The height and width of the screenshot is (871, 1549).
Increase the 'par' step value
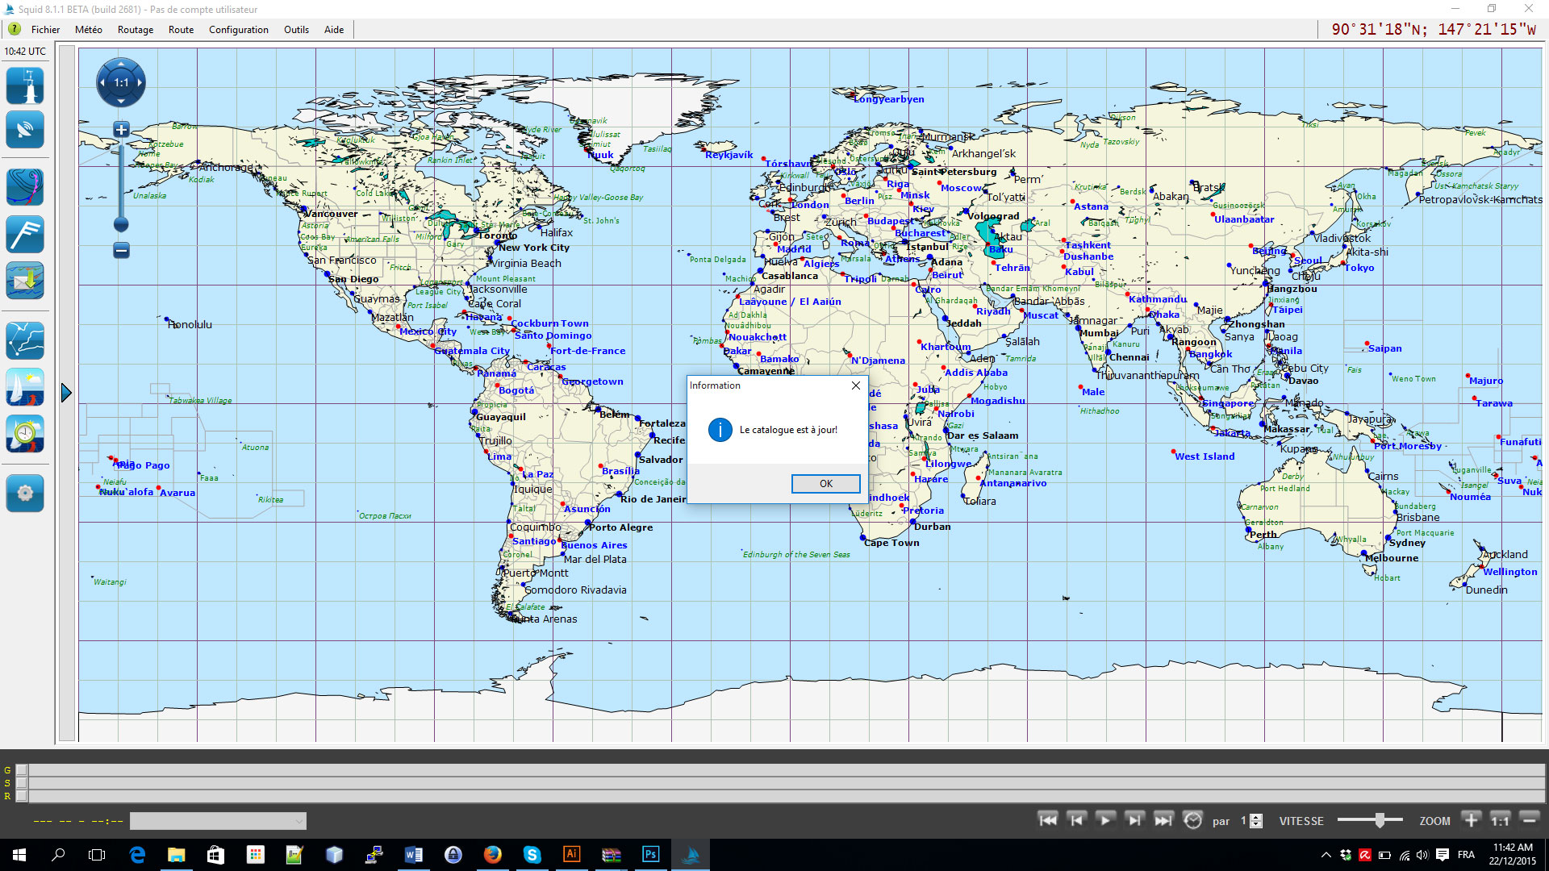click(x=1256, y=816)
